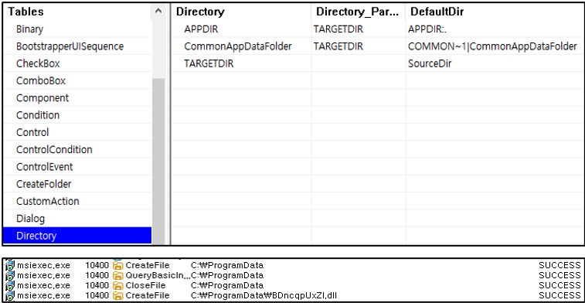Click msiexec.exe process icon in first row
This screenshot has height=303, width=585.
(10, 266)
